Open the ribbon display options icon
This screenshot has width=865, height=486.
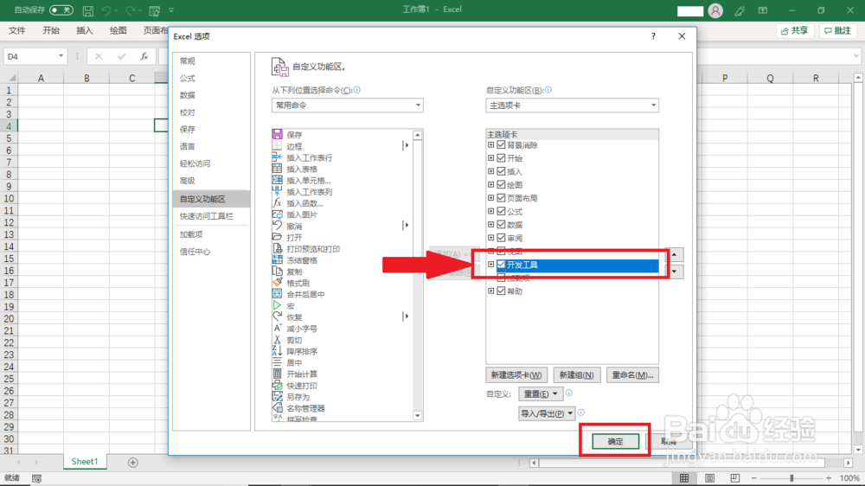763,10
